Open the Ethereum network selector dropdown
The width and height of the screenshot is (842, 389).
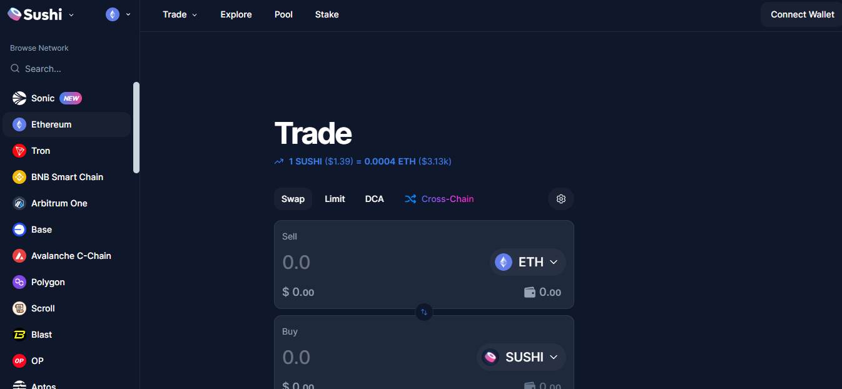(x=118, y=14)
